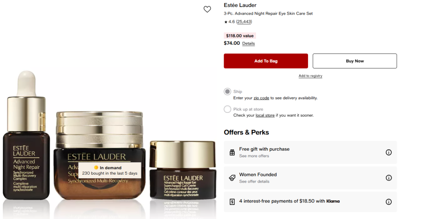The width and height of the screenshot is (425, 219).
Task: Click the star rating icon
Action: click(226, 22)
